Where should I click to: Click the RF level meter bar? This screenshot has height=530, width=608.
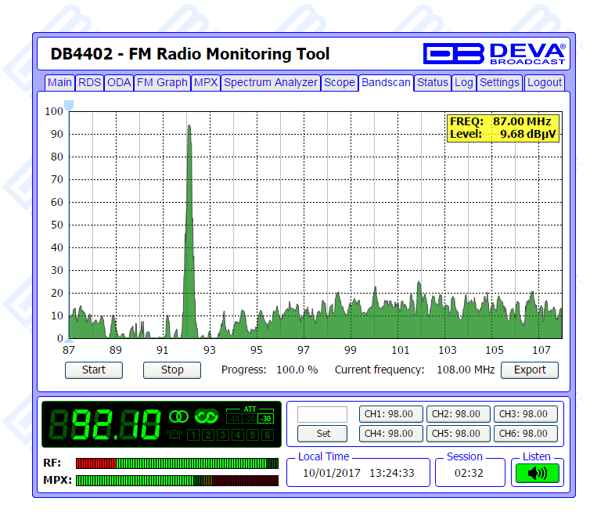click(x=177, y=463)
